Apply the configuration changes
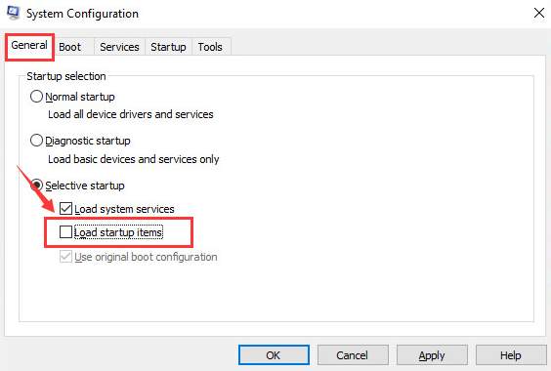Viewport: 551px width, 371px height. click(432, 355)
